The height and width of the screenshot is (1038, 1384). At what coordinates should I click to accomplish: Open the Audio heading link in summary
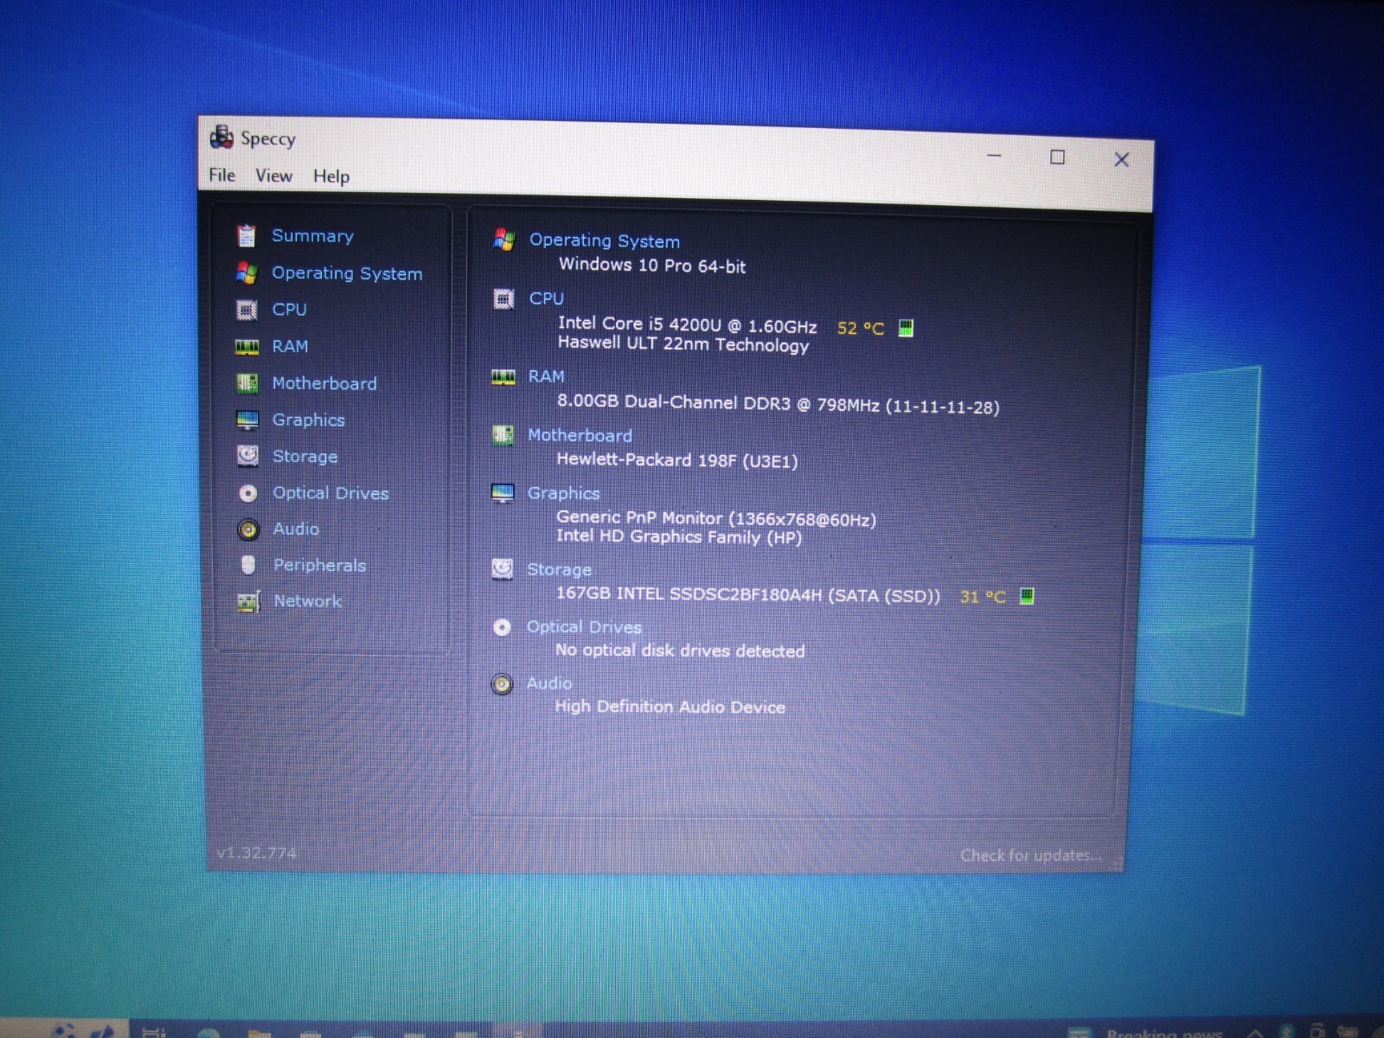548,683
